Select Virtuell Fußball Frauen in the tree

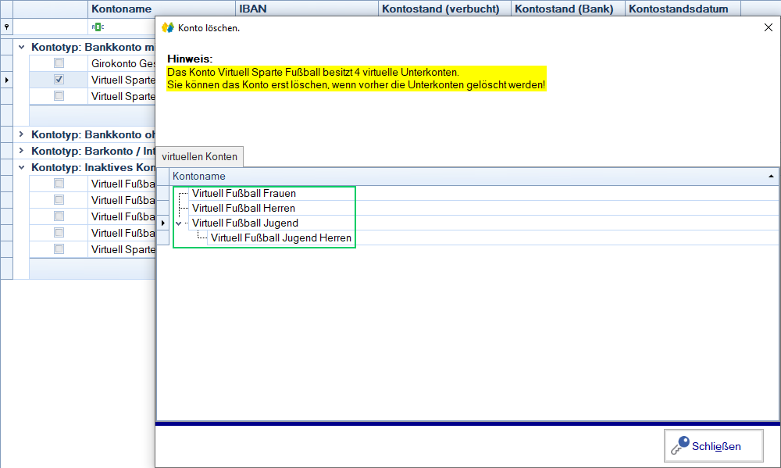point(244,193)
